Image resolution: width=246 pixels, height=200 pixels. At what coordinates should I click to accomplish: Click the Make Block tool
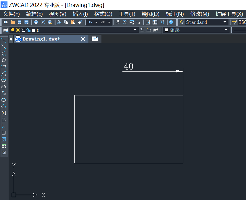(x=4, y=120)
